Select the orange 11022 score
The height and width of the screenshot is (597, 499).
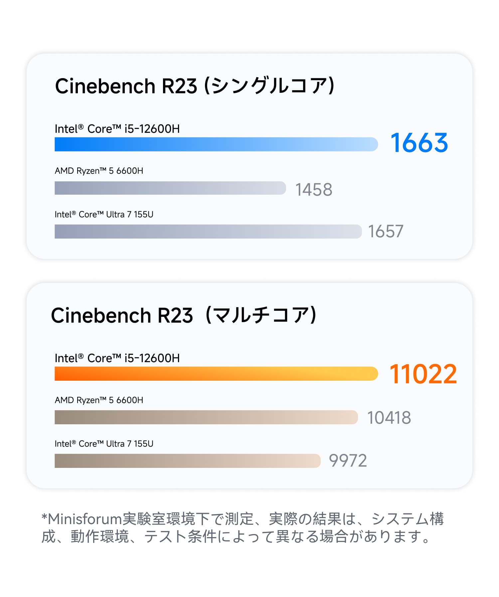tap(423, 374)
